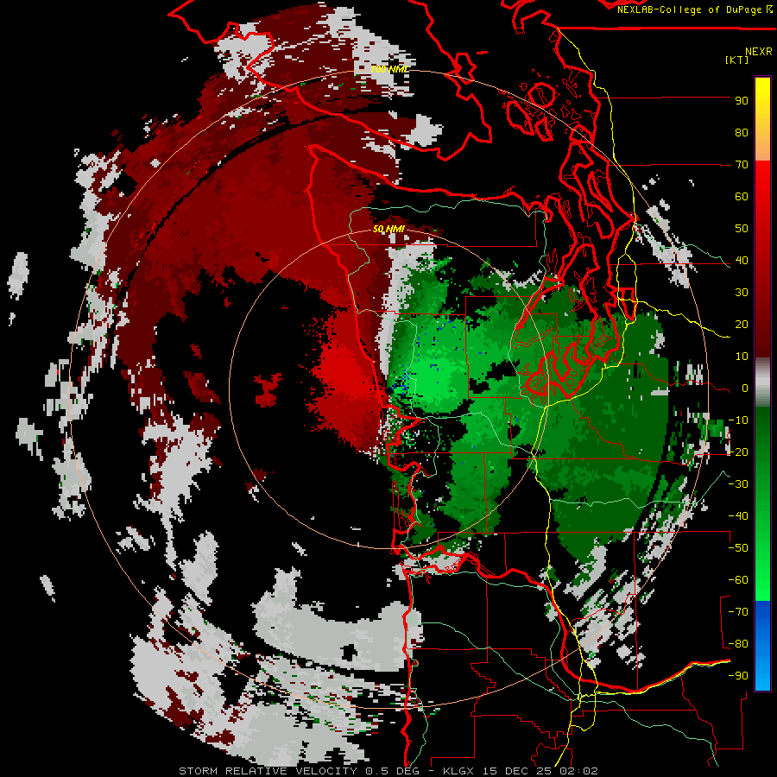Click the positive 30 scale value

pyautogui.click(x=742, y=292)
